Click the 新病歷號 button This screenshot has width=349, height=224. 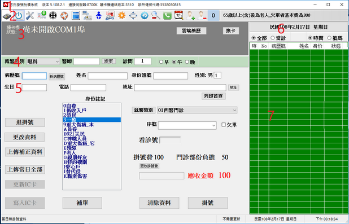pyautogui.click(x=57, y=77)
